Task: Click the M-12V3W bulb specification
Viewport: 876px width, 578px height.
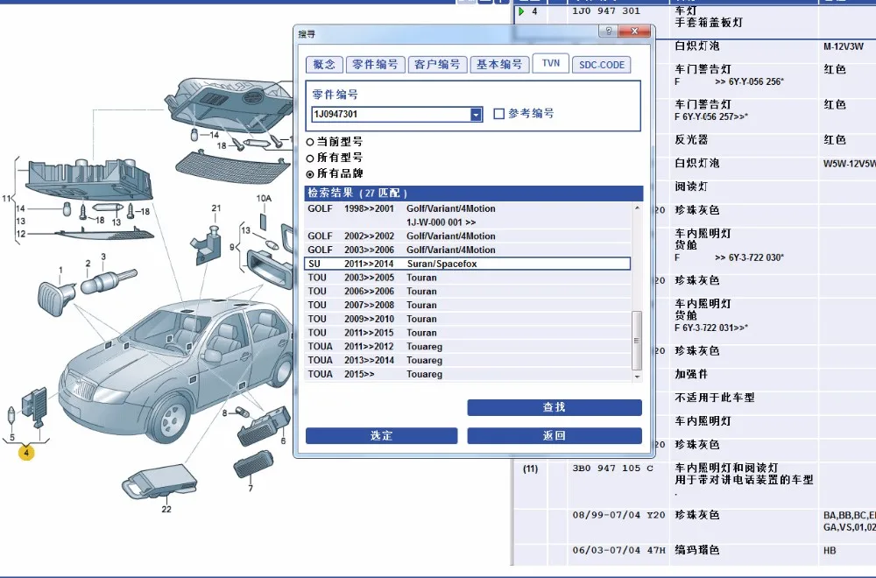Action: tap(844, 46)
